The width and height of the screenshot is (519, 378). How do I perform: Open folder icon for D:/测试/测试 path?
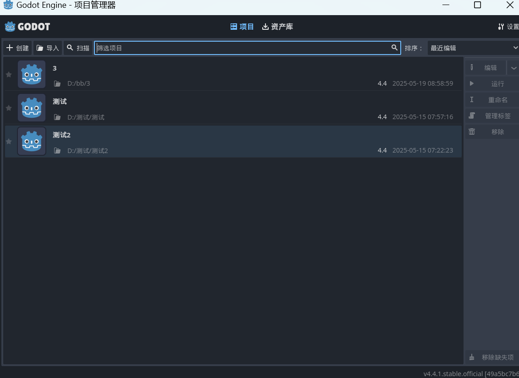point(57,117)
